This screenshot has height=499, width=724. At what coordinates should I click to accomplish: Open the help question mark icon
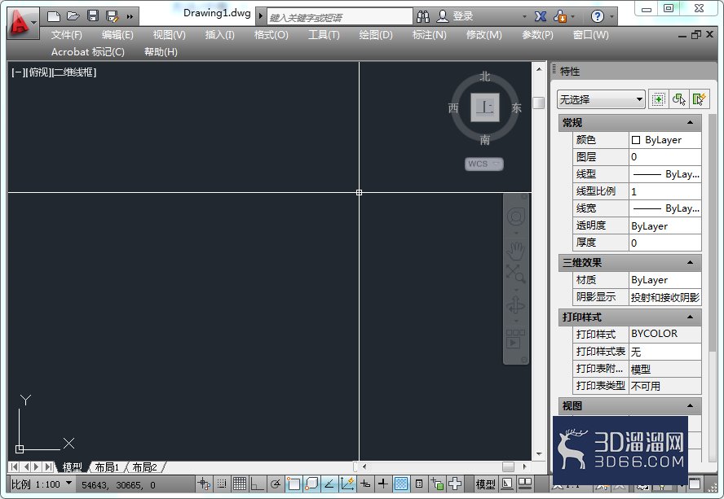pos(597,16)
